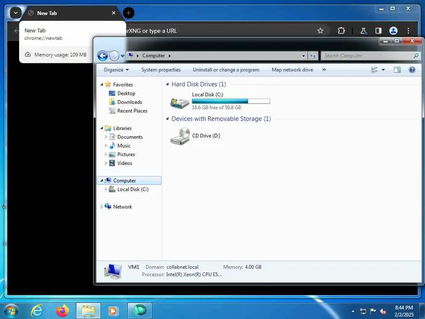This screenshot has height=319, width=425.
Task: Open the view options dropdown arrow
Action: coord(383,70)
